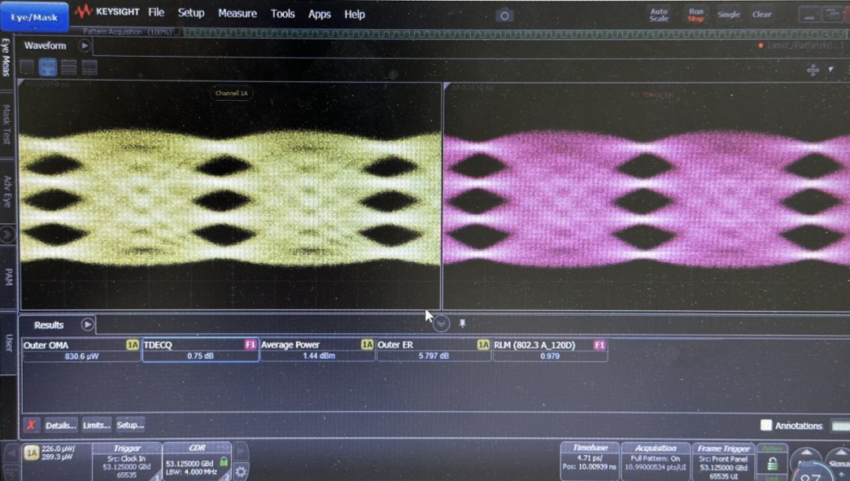This screenshot has width=850, height=481.
Task: Take a screenshot with the camera icon
Action: click(x=504, y=15)
